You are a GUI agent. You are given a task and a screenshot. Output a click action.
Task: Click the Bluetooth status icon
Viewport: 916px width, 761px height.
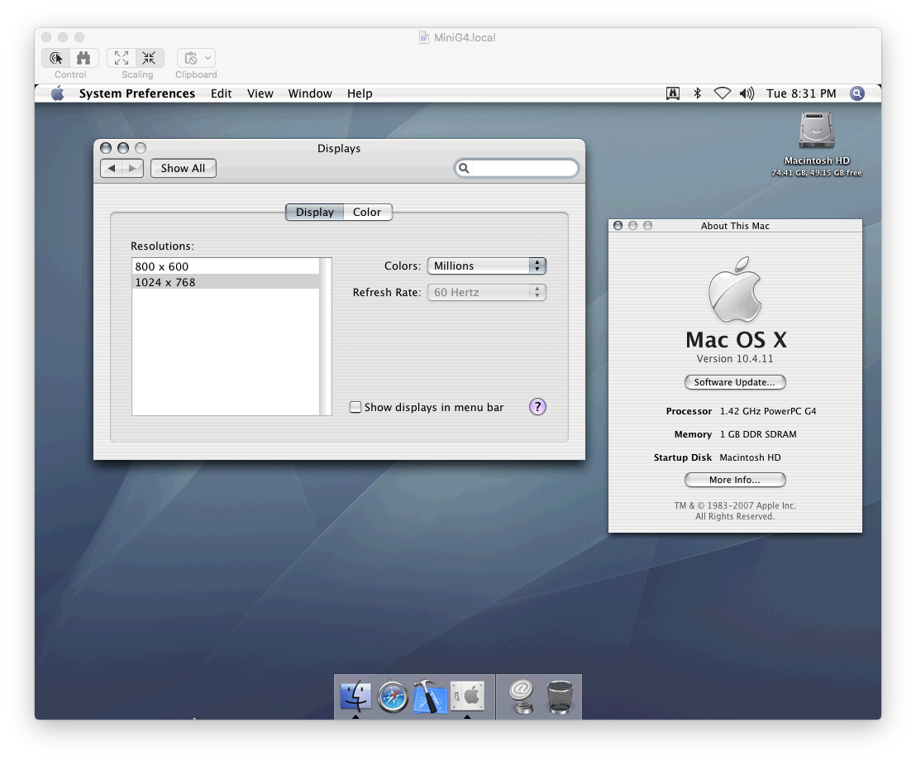(x=698, y=93)
